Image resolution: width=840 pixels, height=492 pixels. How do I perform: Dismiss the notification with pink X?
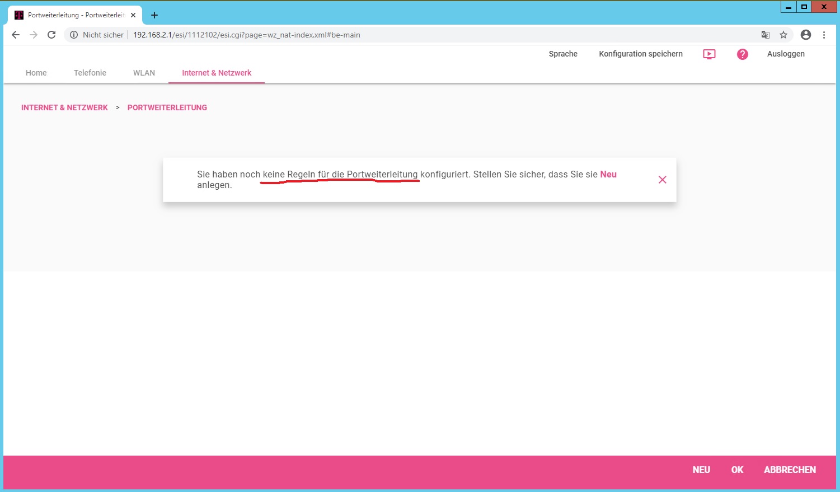point(663,180)
